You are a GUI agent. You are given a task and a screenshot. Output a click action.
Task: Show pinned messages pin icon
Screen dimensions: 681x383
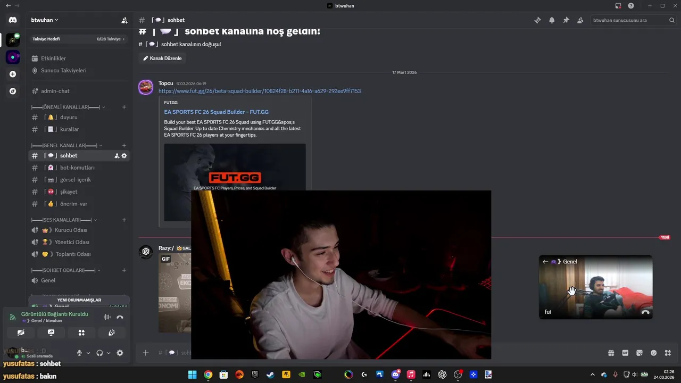pyautogui.click(x=566, y=20)
